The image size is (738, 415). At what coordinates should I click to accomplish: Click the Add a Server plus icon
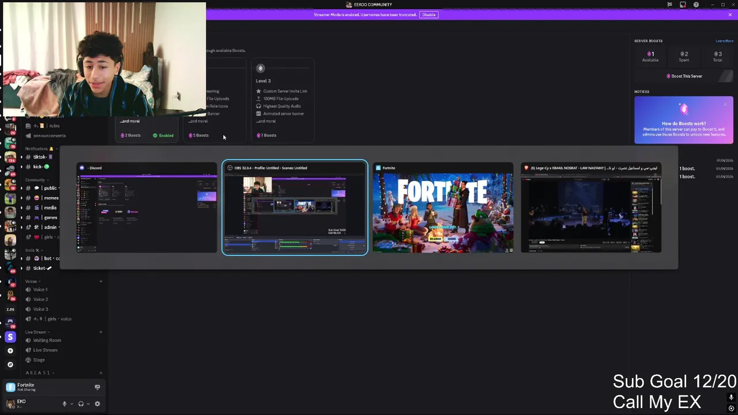(x=10, y=350)
